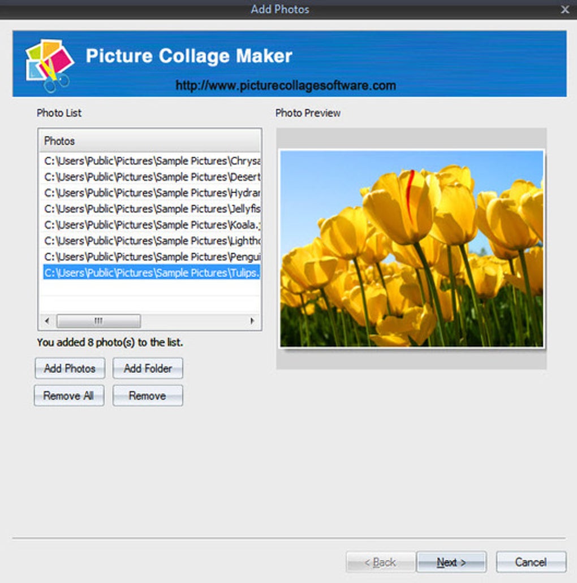Viewport: 577px width, 583px height.
Task: Select the Penguins photo entry
Action: coord(152,256)
